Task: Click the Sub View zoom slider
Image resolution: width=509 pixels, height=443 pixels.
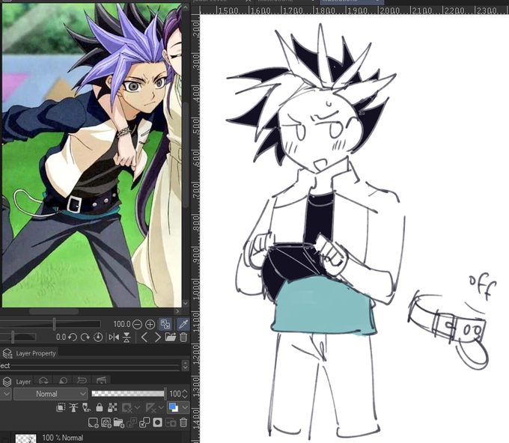Action: tap(50, 324)
